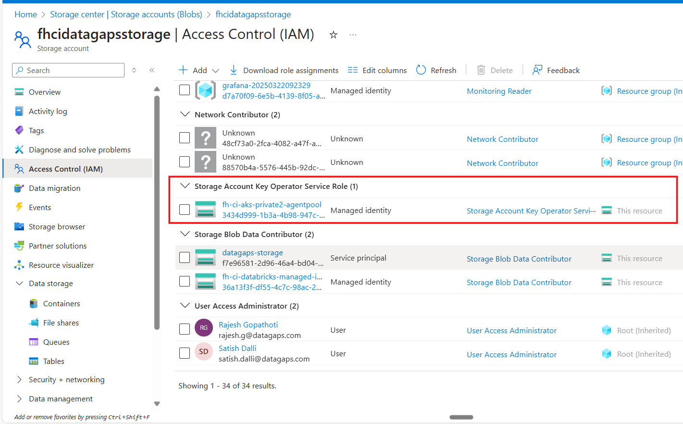Click Resource group scope for Monitoring Reader
Image resolution: width=683 pixels, height=424 pixels.
pos(649,91)
